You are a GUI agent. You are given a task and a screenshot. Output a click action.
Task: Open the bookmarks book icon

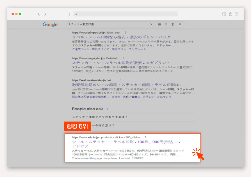pos(224,14)
